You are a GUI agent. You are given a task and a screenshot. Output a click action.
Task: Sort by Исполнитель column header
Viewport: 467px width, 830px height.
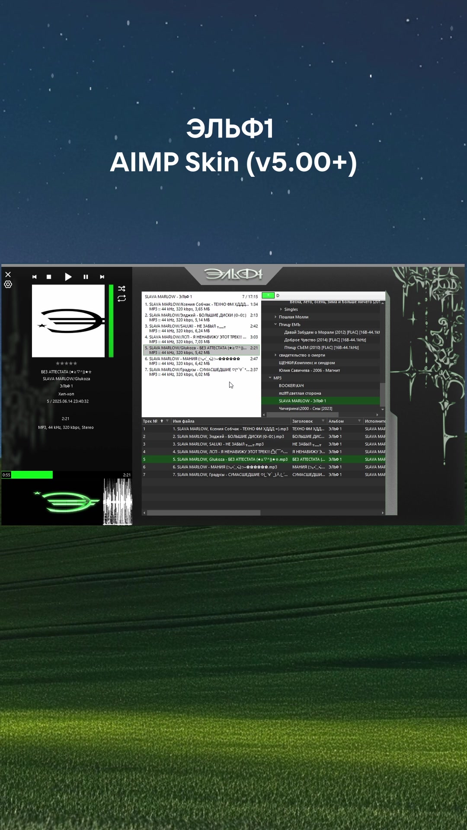[374, 421]
